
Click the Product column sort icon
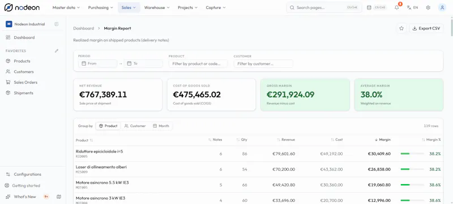pyautogui.click(x=91, y=140)
